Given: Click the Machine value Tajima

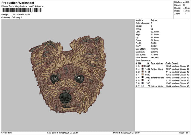Looking at the screenshot, I should [154, 20].
